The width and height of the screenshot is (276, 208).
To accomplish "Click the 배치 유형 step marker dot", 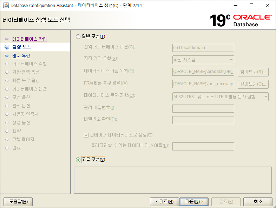I will point(7,56).
